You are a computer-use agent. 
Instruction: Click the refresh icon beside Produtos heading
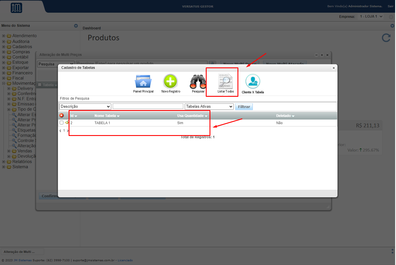coord(386,38)
